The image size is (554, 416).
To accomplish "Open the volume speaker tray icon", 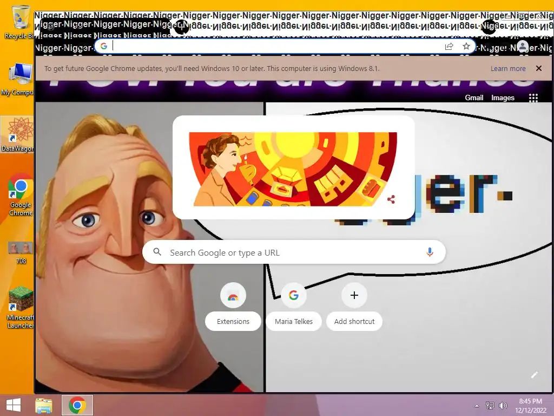I will click(x=503, y=405).
